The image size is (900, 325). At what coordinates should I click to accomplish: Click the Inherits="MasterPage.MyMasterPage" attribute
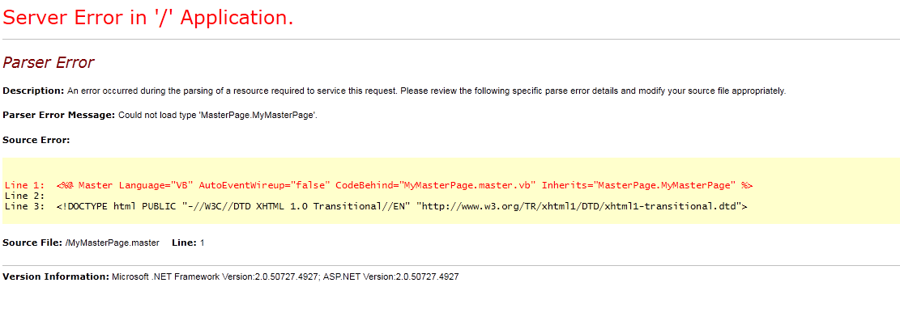pos(639,185)
